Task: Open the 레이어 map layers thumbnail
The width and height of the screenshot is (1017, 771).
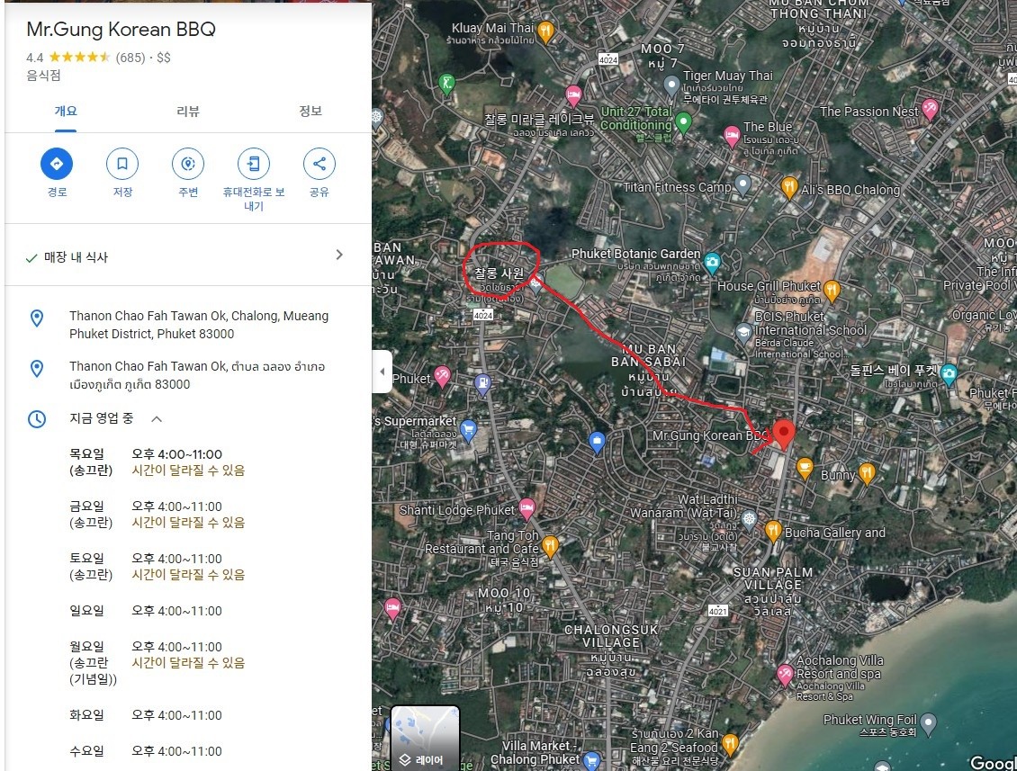Action: (x=425, y=738)
